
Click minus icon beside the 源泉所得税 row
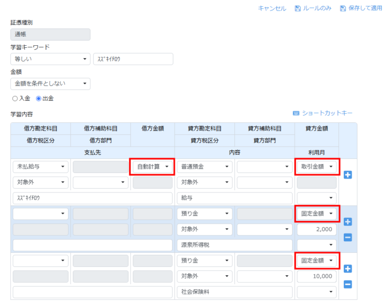348,238
